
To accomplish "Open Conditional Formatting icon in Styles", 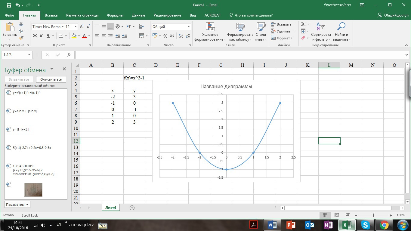I will [x=210, y=27].
